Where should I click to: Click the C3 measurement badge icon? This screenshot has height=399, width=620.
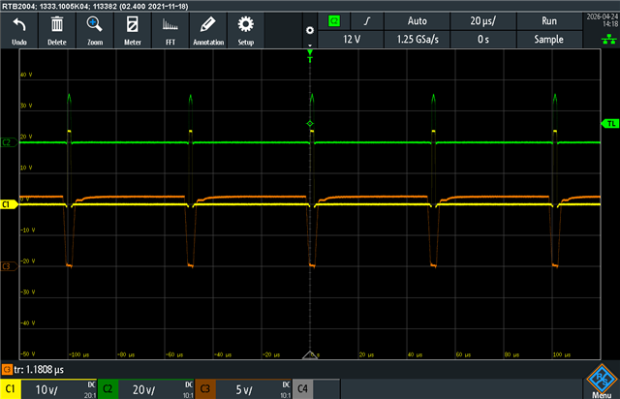tap(7, 370)
